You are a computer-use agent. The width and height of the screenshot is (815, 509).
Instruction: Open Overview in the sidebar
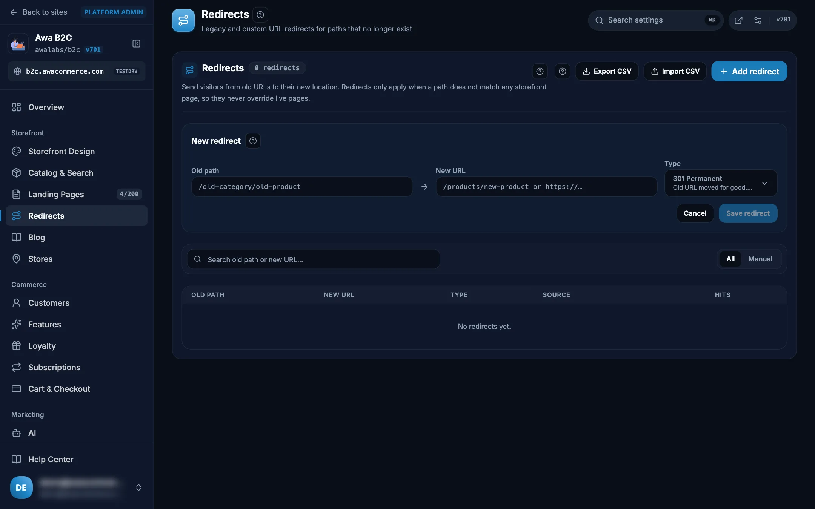[x=77, y=107]
